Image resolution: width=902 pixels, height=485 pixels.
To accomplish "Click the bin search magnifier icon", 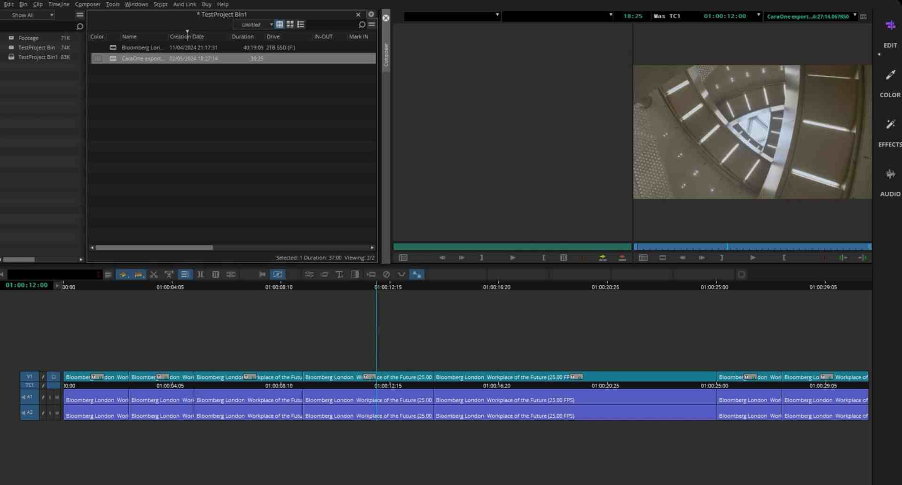I will (361, 24).
